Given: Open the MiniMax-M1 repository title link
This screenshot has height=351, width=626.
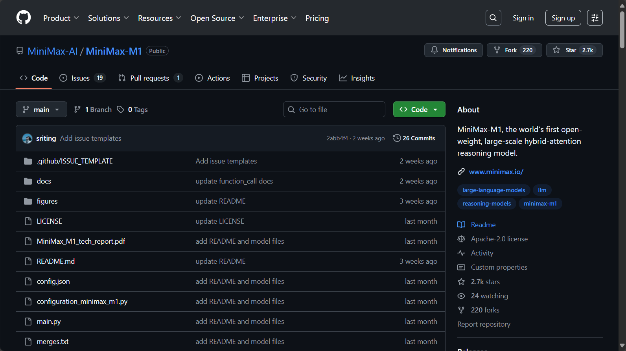Looking at the screenshot, I should (114, 51).
